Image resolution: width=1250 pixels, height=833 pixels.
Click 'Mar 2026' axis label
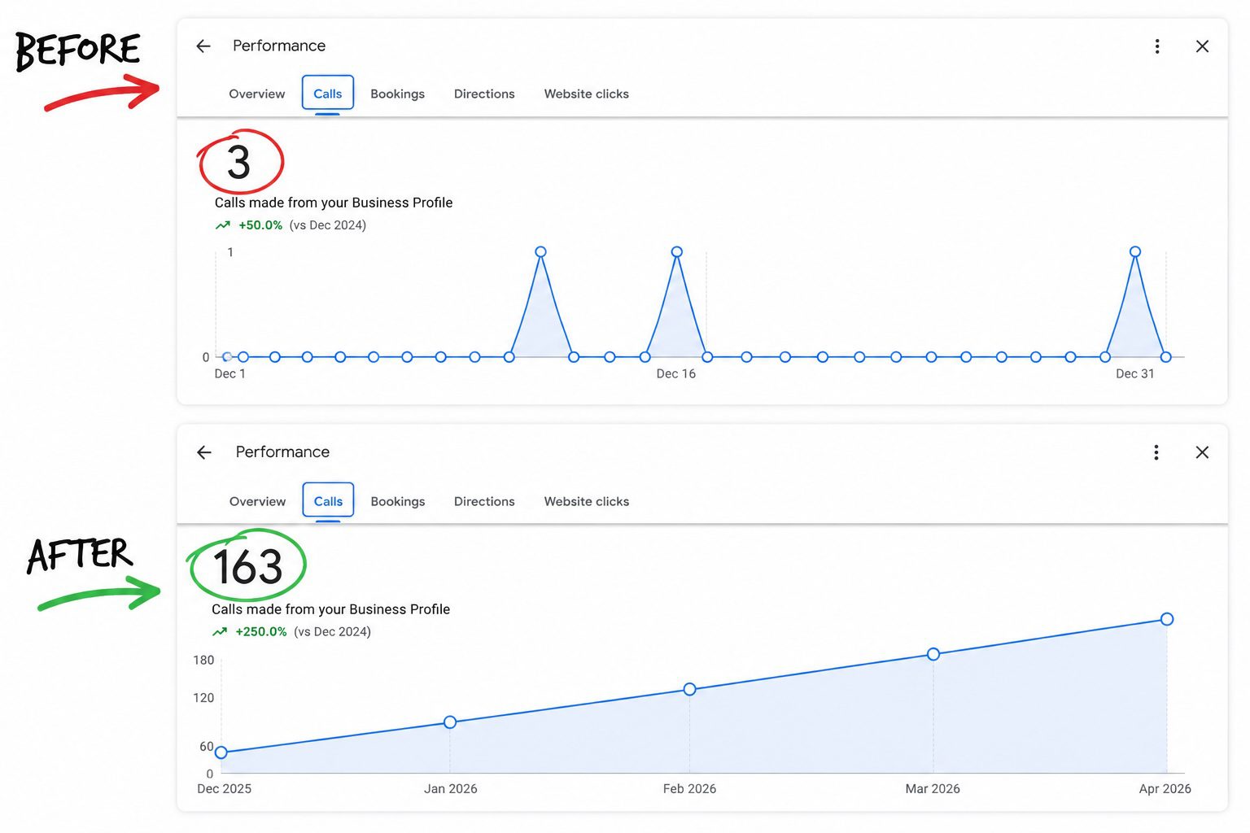point(933,789)
